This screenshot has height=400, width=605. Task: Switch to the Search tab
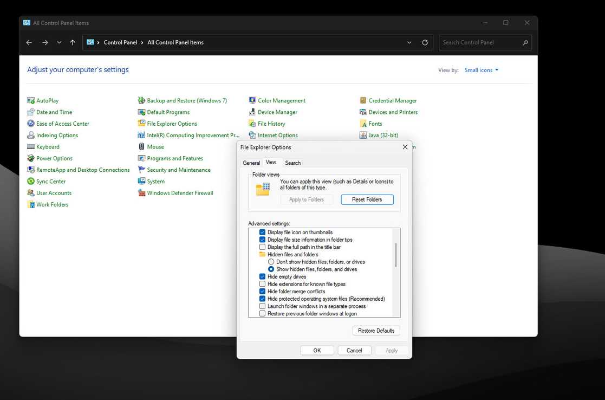click(x=293, y=163)
